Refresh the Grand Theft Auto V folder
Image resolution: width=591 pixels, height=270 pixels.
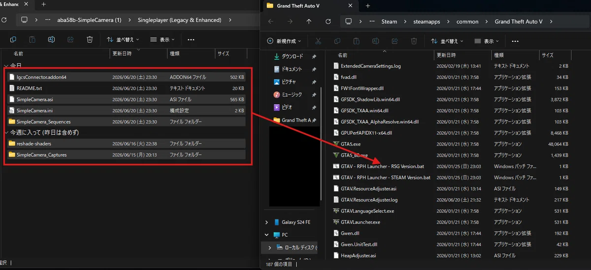click(x=328, y=22)
